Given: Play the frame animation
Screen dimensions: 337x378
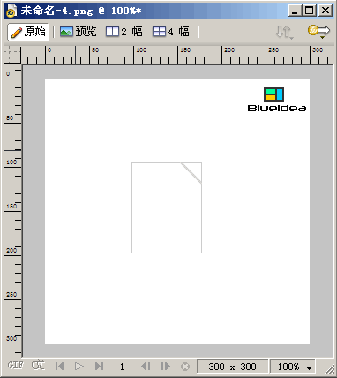Looking at the screenshot, I should (79, 367).
